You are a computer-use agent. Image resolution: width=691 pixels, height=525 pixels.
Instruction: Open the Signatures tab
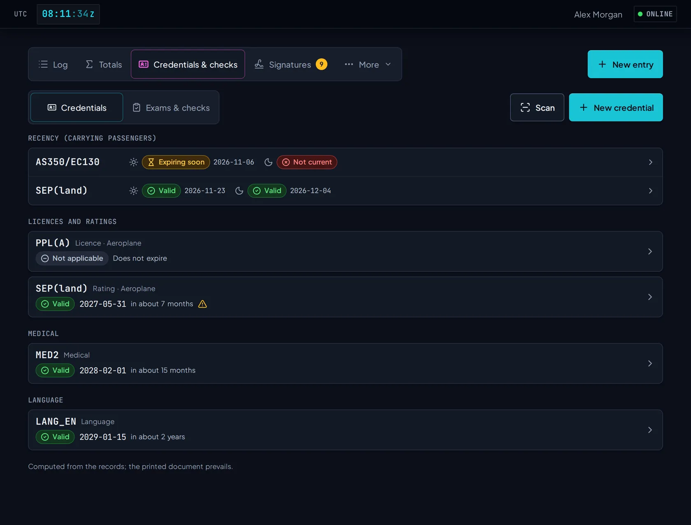point(290,64)
